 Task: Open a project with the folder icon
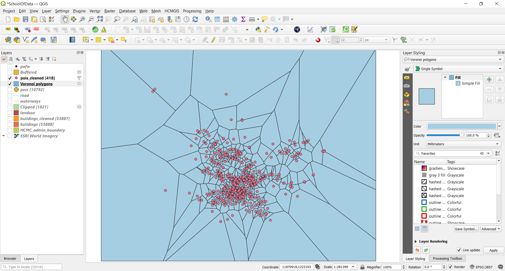(17, 19)
